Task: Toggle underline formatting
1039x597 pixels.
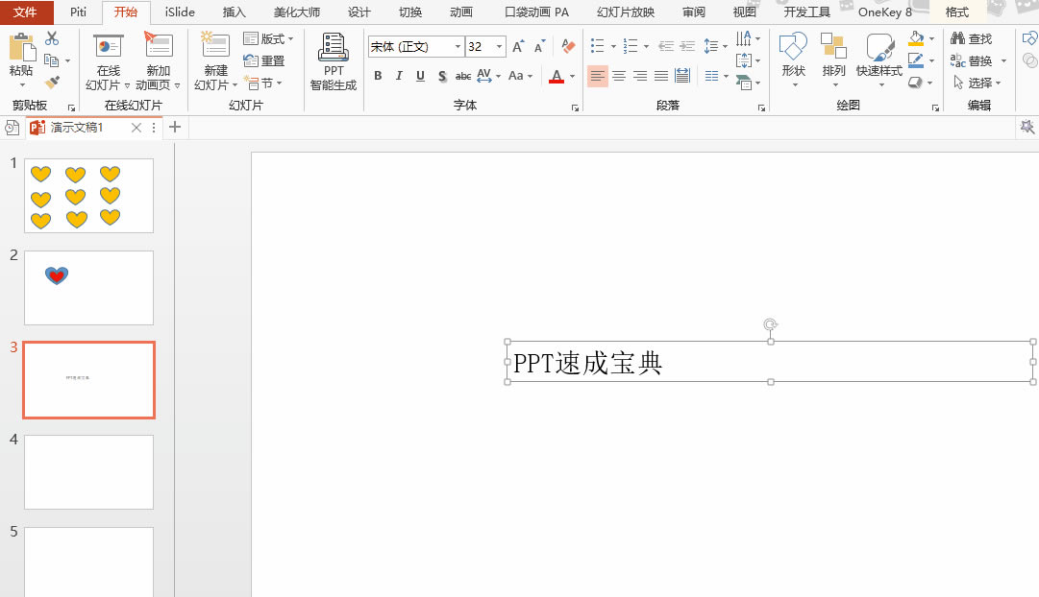Action: coord(419,76)
